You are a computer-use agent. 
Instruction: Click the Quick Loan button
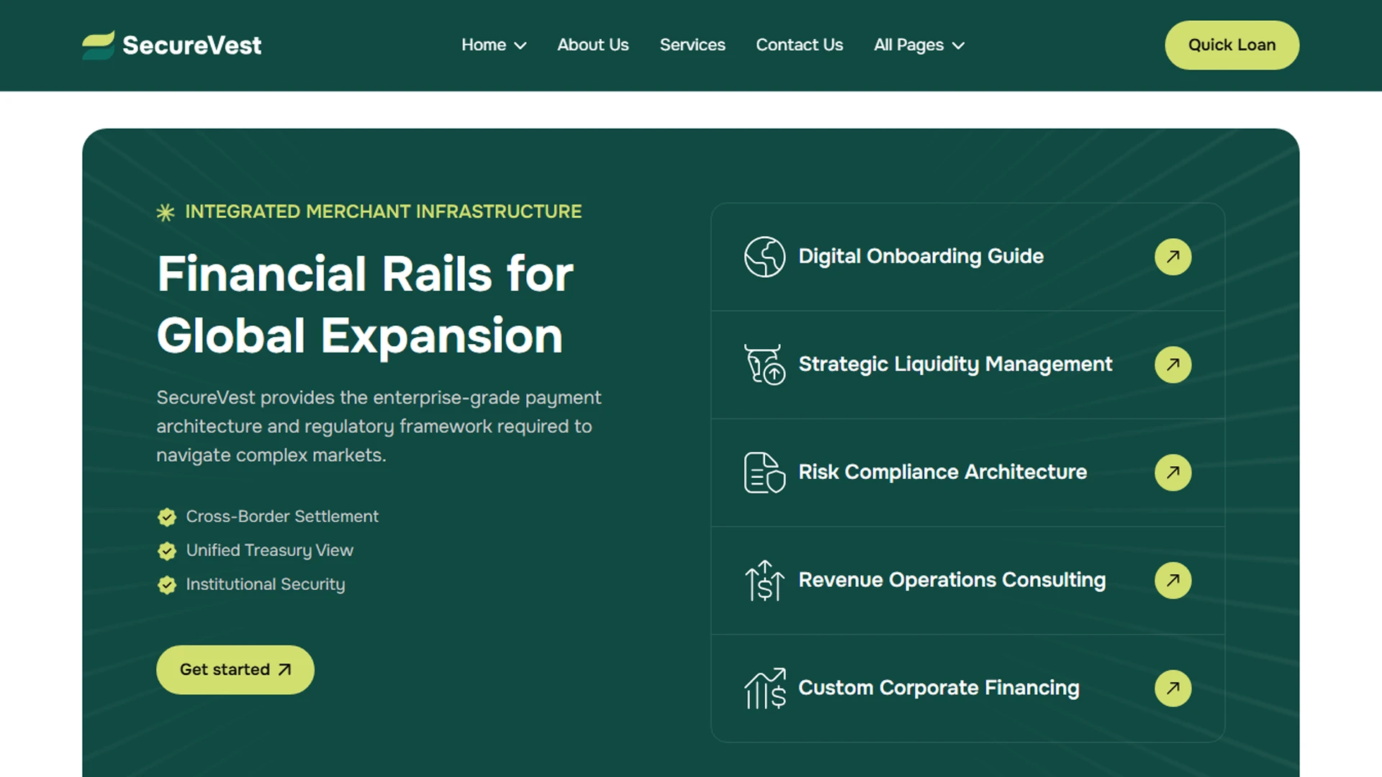[1232, 45]
